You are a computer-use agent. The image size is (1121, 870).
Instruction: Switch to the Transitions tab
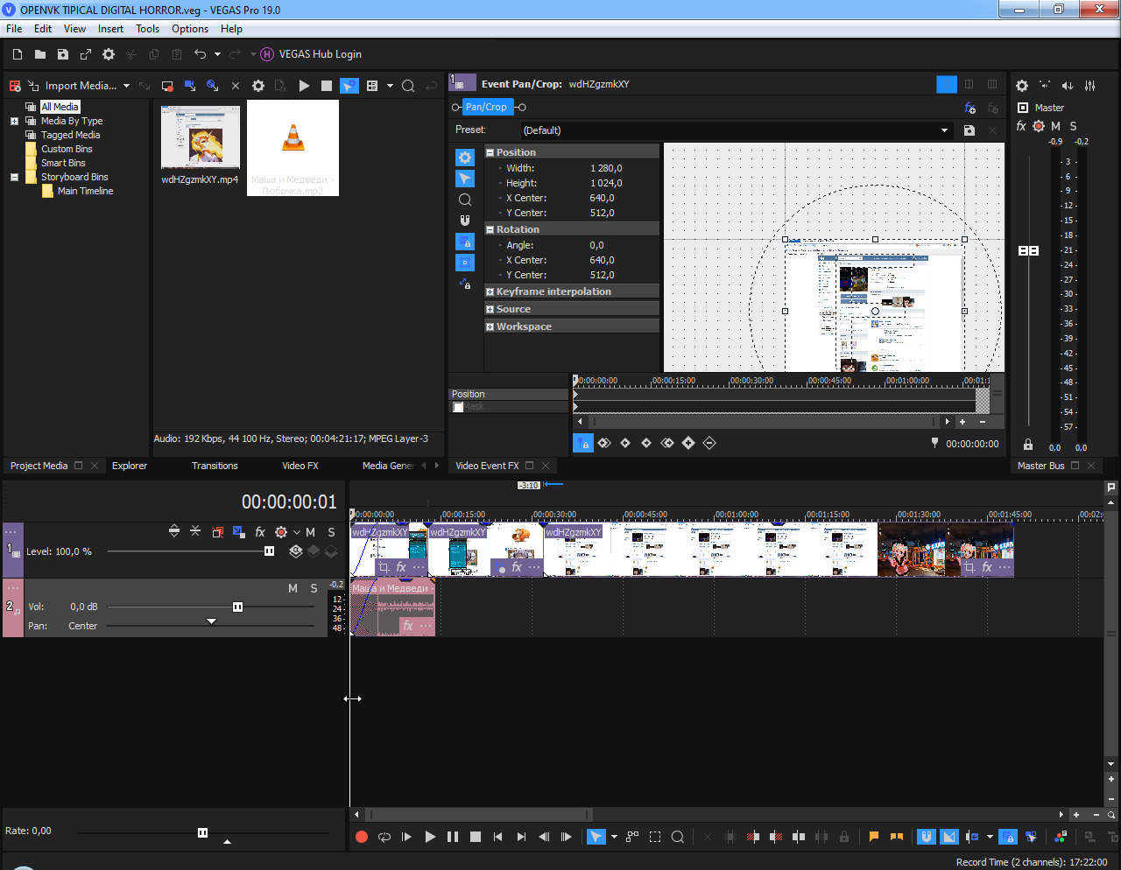[215, 466]
